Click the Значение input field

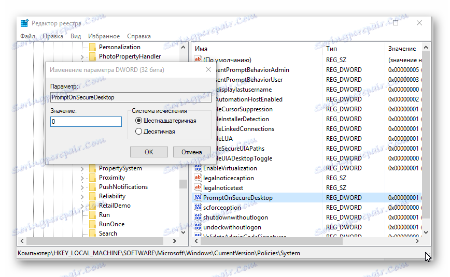click(86, 122)
